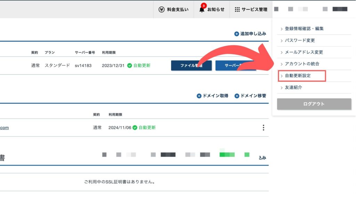Click the yen circle icon
The image size is (356, 200).
(161, 9)
